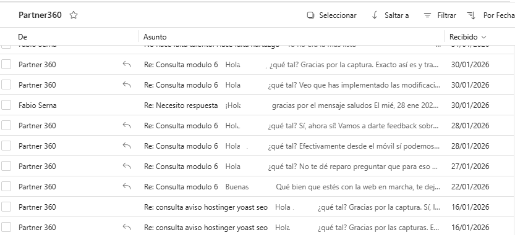The width and height of the screenshot is (515, 235).
Task: Open the email previewing 'Veo que has implementado las modificaci'
Action: tap(256, 85)
